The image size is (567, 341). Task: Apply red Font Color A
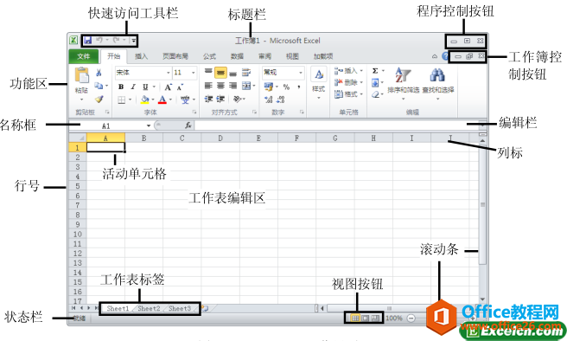click(162, 100)
